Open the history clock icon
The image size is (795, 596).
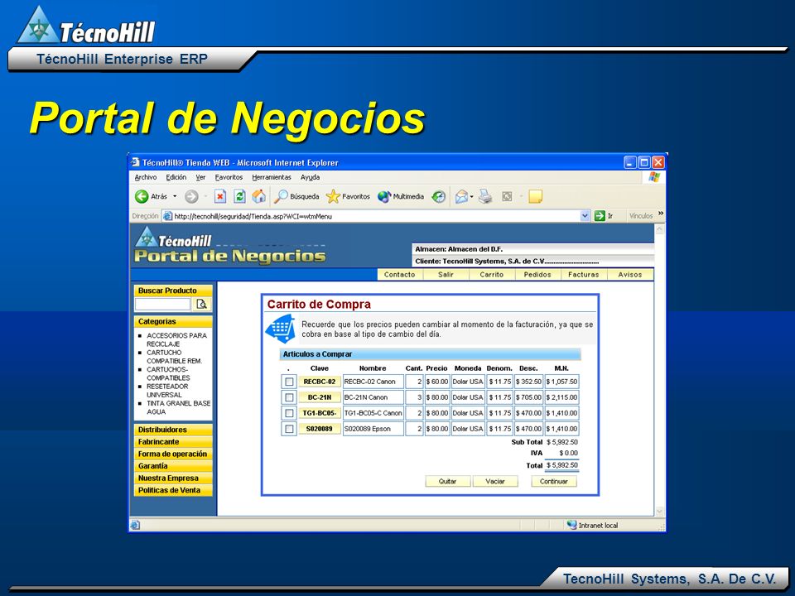click(439, 197)
